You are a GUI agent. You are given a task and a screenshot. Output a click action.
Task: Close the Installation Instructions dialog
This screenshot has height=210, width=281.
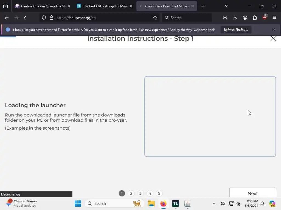point(273,38)
